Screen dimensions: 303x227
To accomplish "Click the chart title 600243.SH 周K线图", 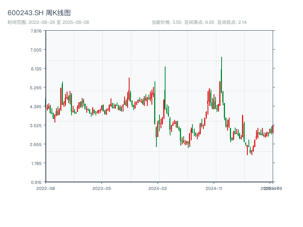I will coord(39,13).
